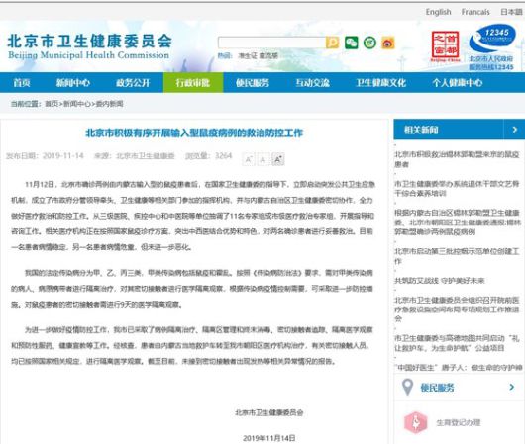Image resolution: width=525 pixels, height=444 pixels.
Task: Open the Weibo icon in header
Action: tap(388, 43)
